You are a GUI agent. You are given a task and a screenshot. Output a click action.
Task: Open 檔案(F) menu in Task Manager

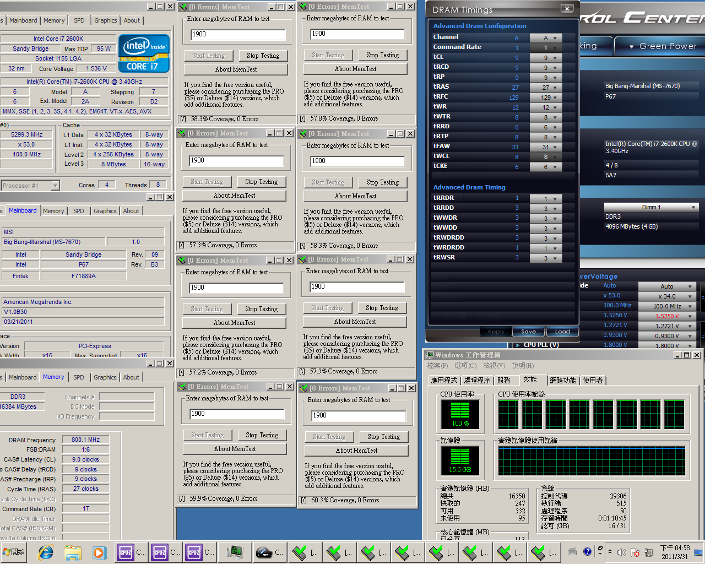point(437,366)
